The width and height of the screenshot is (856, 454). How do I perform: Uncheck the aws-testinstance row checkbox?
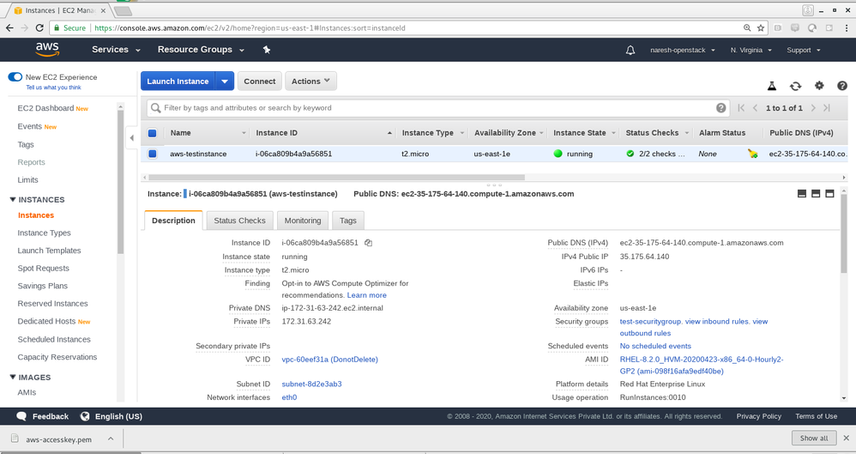coord(153,154)
